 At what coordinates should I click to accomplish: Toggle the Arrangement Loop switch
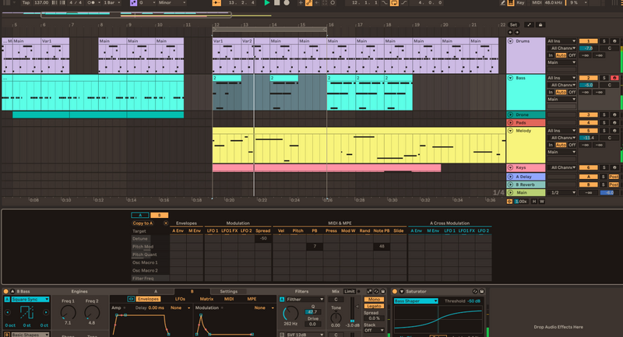coord(394,3)
